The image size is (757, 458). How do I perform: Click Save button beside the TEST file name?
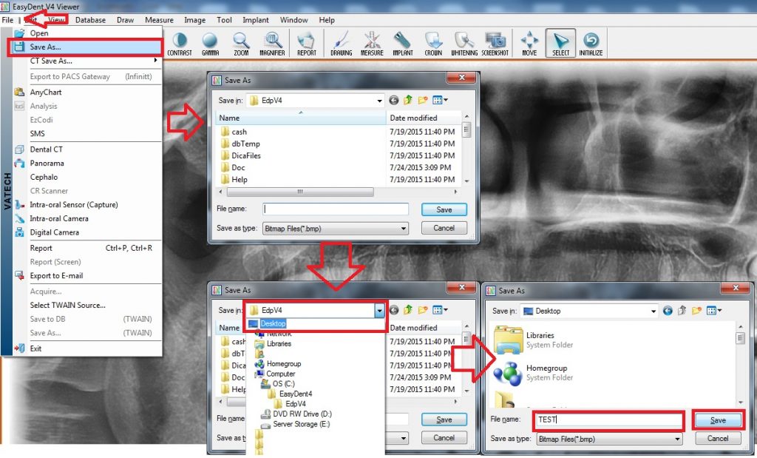point(718,420)
